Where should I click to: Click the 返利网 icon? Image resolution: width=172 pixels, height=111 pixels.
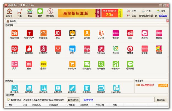point(116,49)
